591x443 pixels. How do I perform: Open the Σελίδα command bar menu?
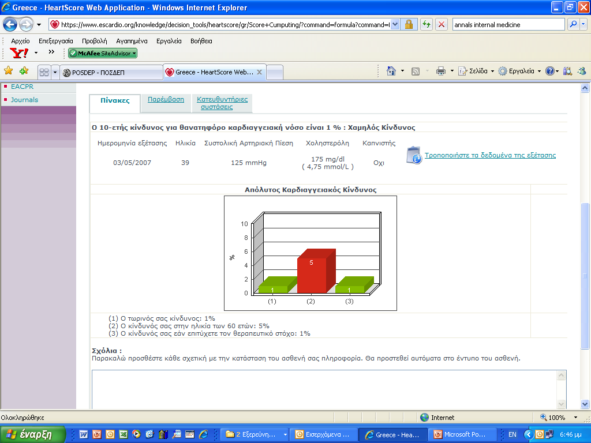pos(476,71)
